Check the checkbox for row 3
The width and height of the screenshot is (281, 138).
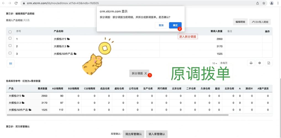[x=10, y=53]
